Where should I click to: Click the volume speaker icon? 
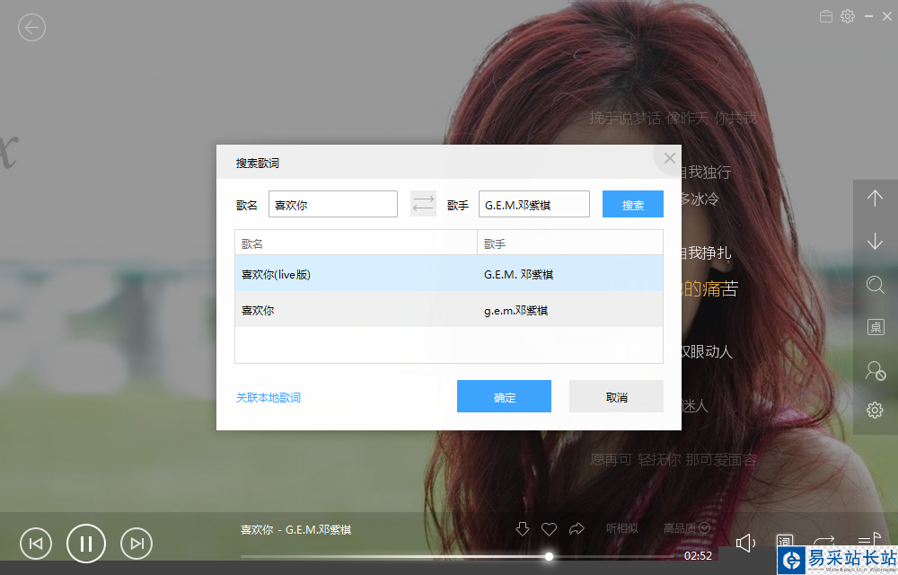(745, 543)
